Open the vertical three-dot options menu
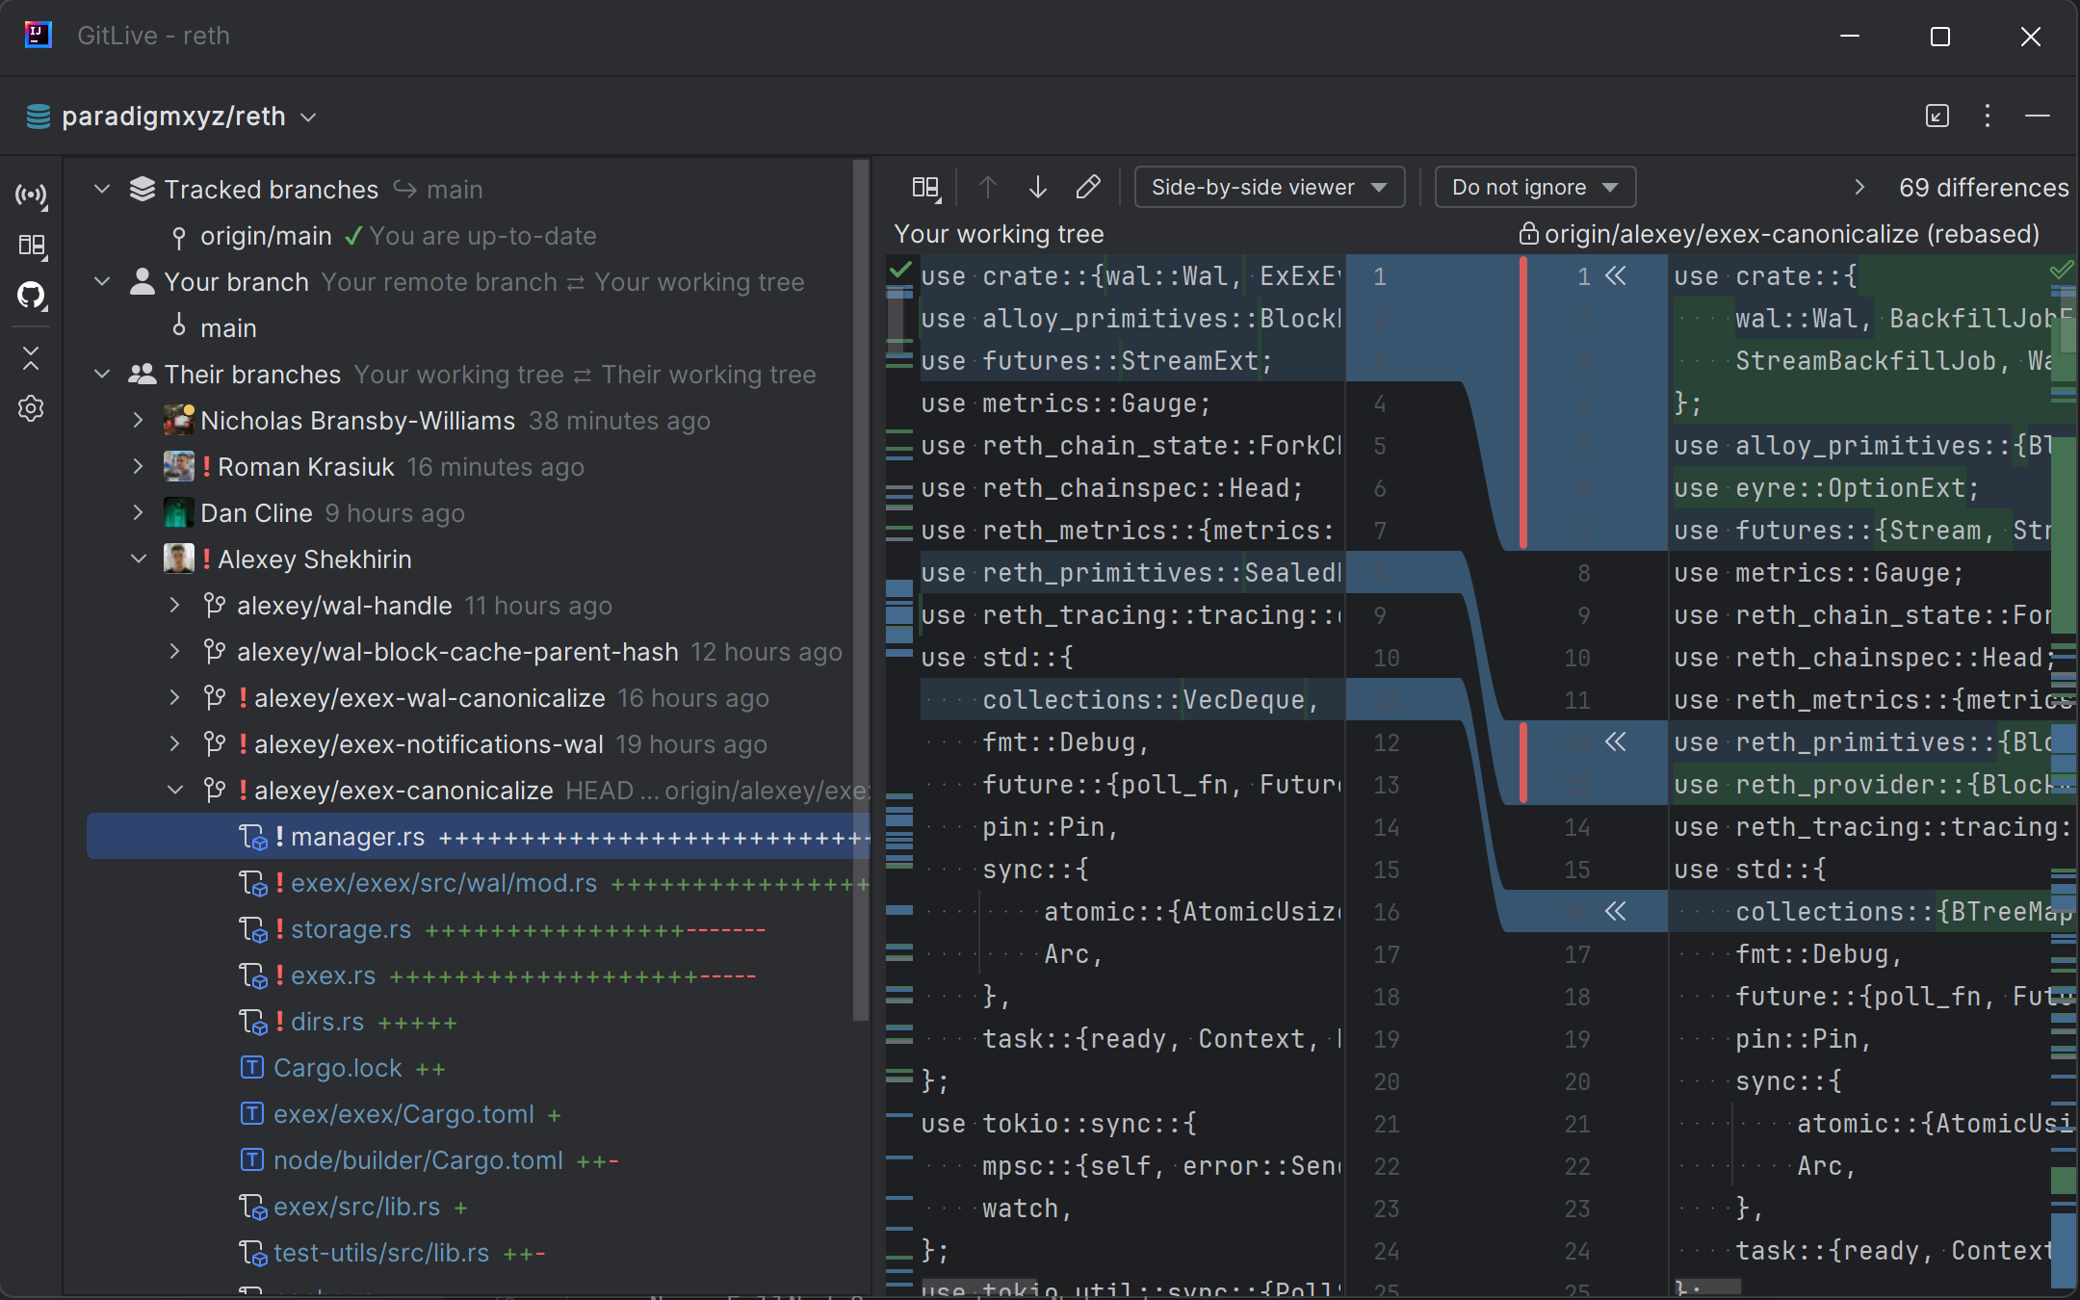 point(1988,117)
